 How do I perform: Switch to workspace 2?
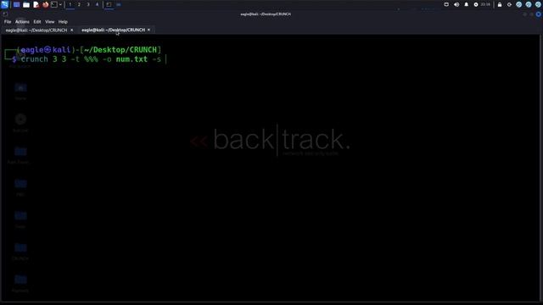tap(79, 4)
